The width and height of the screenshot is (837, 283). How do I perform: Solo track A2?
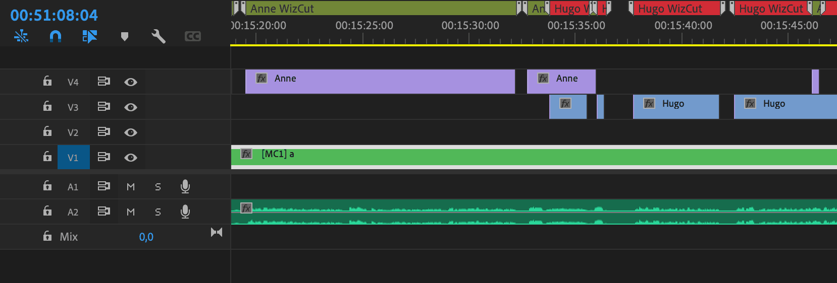[158, 212]
